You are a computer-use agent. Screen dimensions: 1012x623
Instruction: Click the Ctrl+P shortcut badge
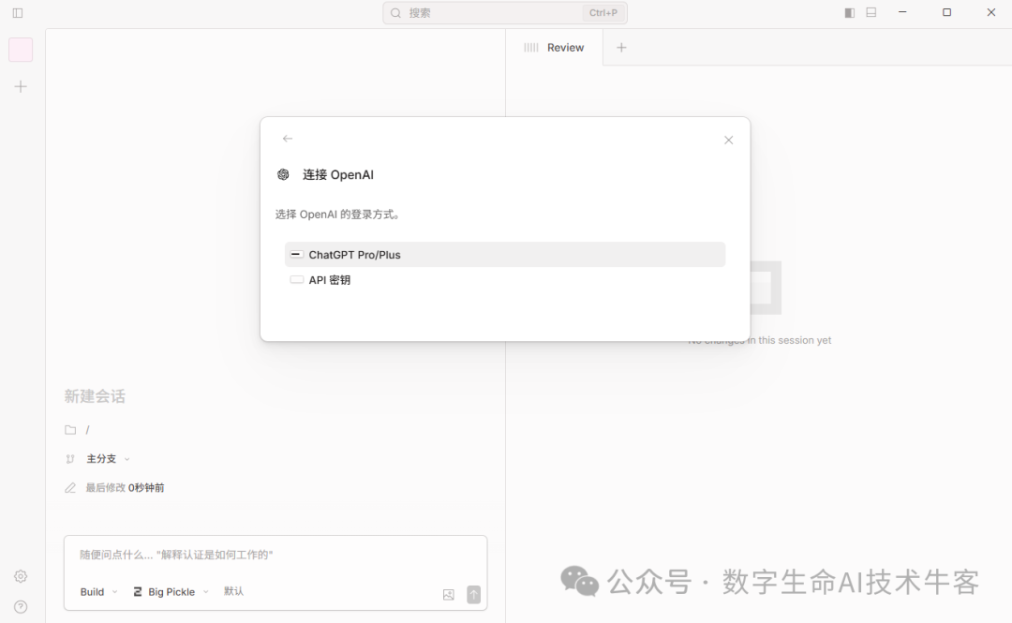[x=603, y=13]
